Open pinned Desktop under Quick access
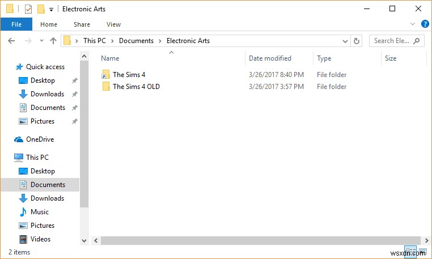The image size is (432, 259). pyautogui.click(x=43, y=80)
